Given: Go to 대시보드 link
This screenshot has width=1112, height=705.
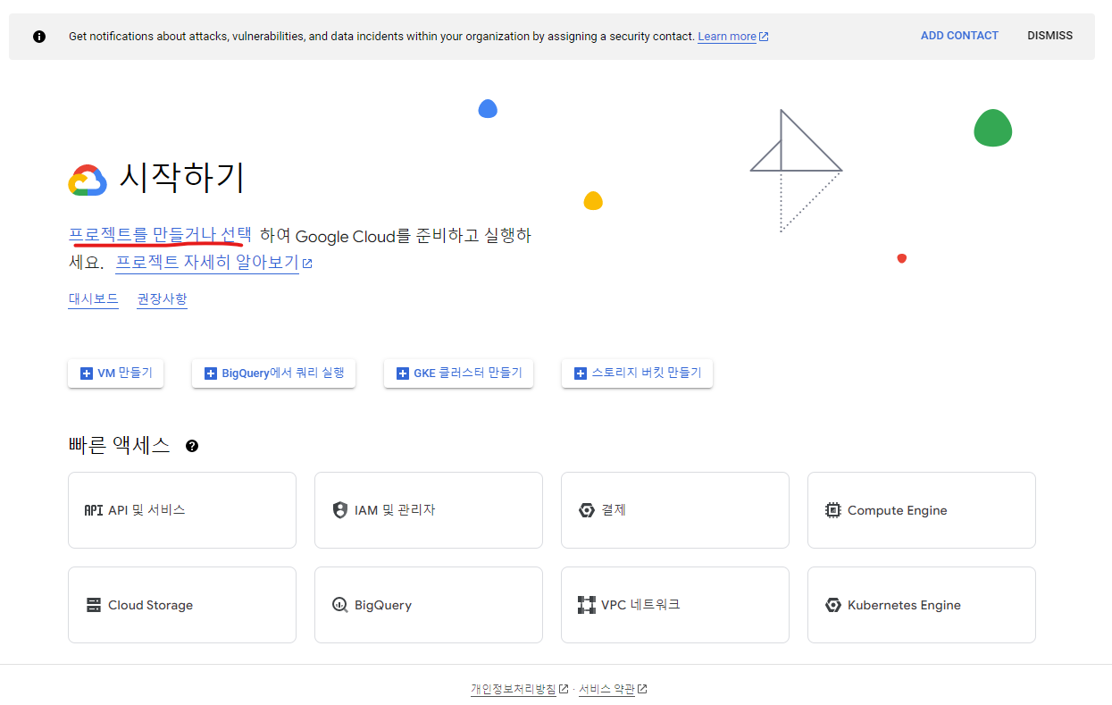Looking at the screenshot, I should [x=94, y=299].
